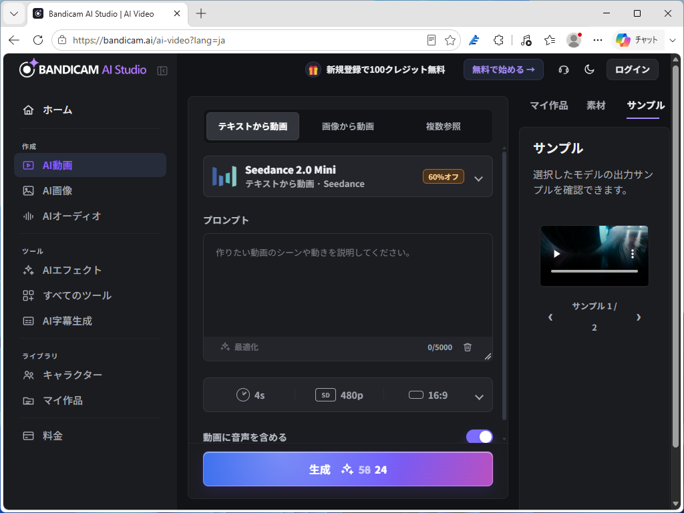Image resolution: width=684 pixels, height=513 pixels.
Task: Expand video settings chevron
Action: pyautogui.click(x=479, y=397)
